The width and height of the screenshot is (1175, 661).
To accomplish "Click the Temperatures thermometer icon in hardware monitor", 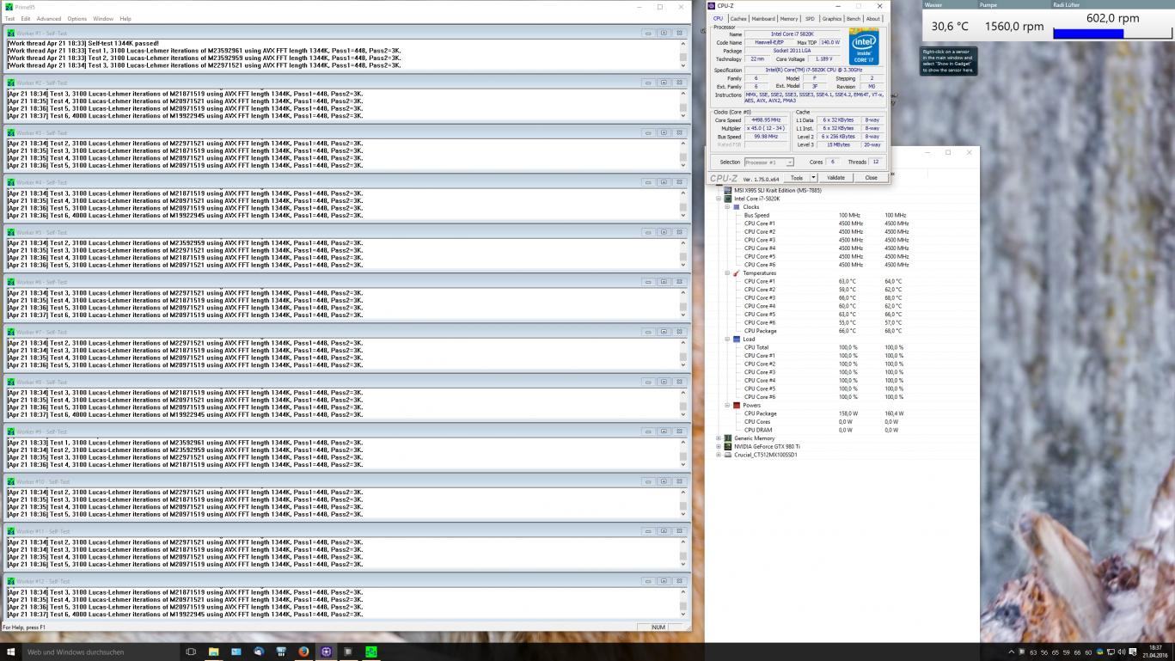I will pyautogui.click(x=736, y=273).
